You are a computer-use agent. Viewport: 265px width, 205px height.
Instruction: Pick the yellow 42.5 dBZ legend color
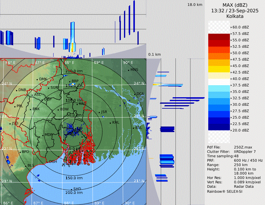[219, 69]
